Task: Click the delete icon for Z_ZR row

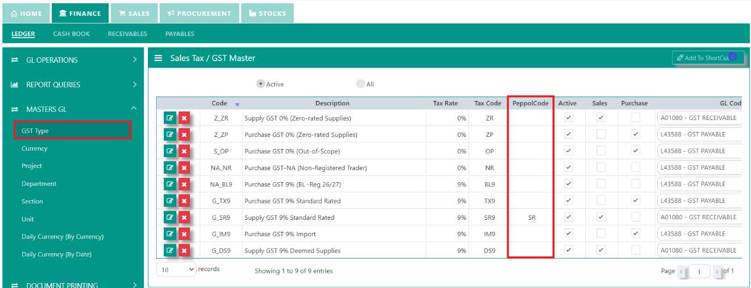Action: (x=184, y=118)
